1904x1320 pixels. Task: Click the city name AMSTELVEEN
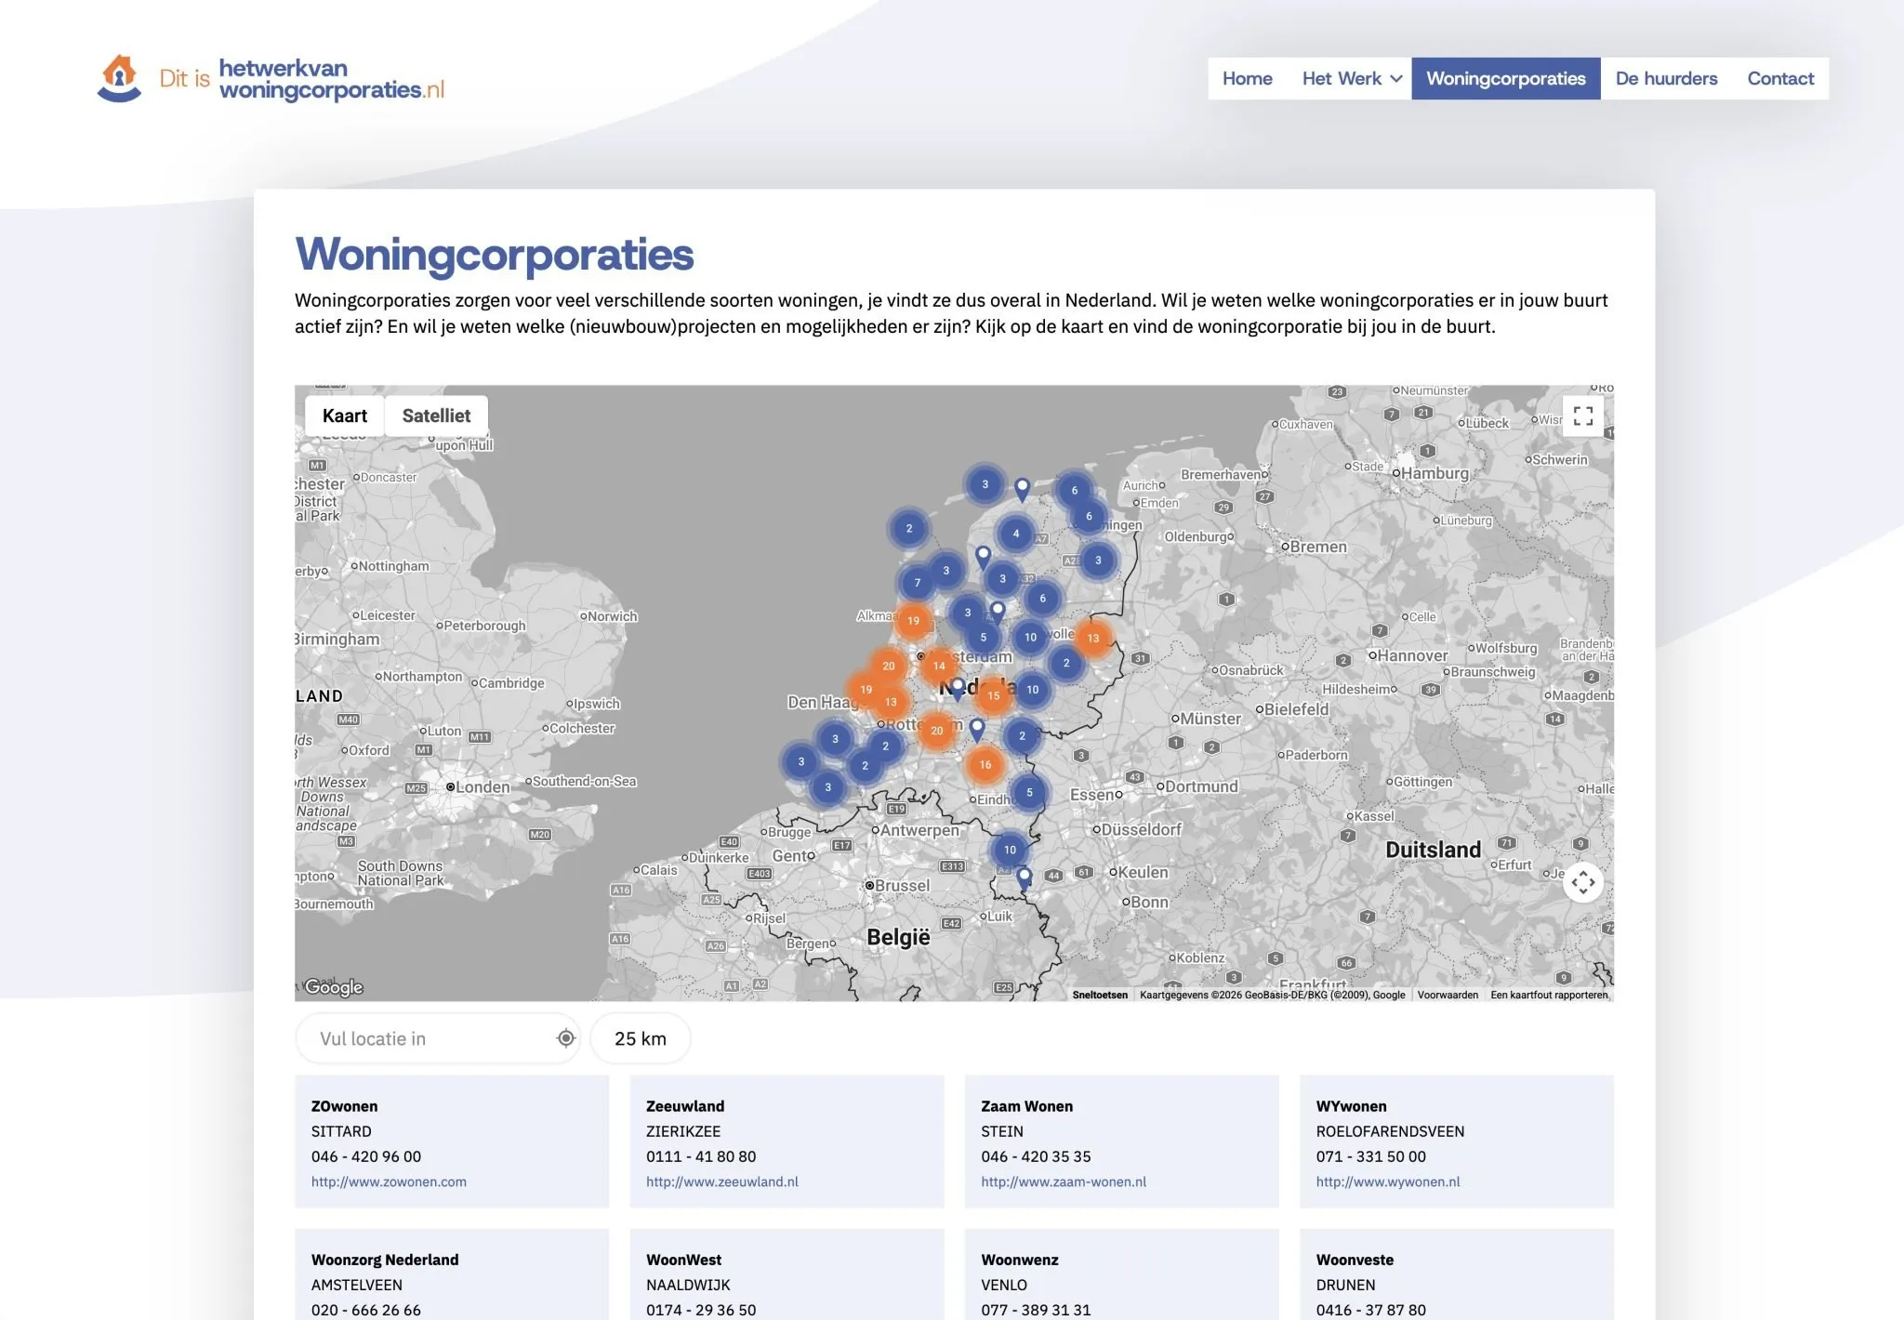tap(357, 1285)
